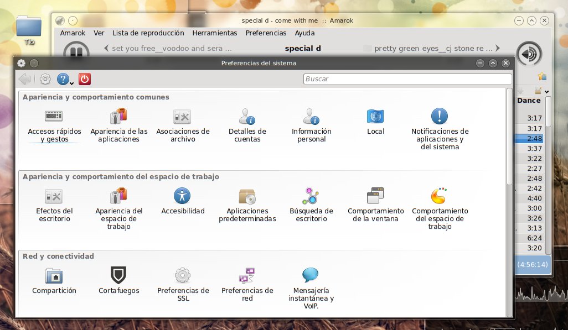The width and height of the screenshot is (568, 330).
Task: Open Apariencia de las aplicaciones module
Action: click(119, 125)
